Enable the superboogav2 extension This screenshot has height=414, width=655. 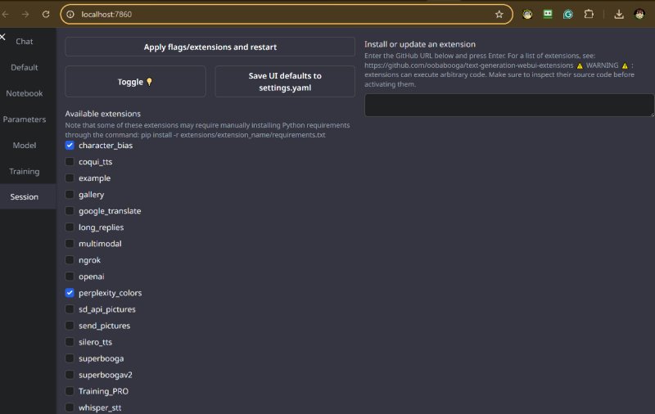coord(70,374)
